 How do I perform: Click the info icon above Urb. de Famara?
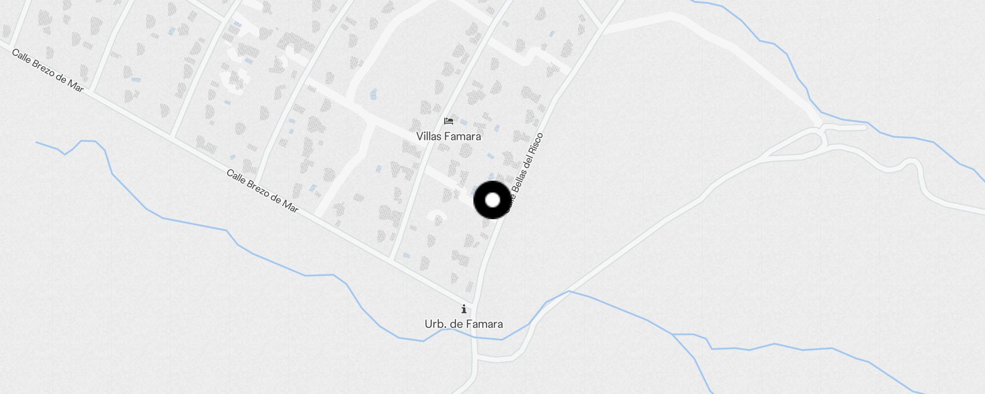464,309
